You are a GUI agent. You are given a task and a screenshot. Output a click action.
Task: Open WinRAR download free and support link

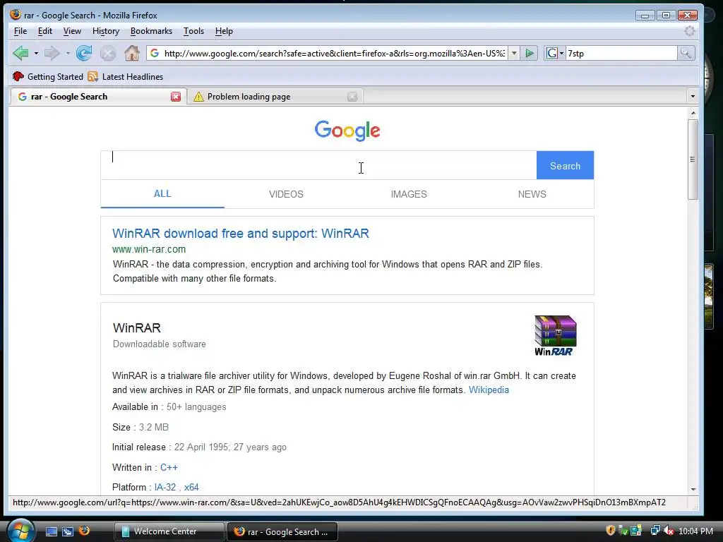[241, 233]
